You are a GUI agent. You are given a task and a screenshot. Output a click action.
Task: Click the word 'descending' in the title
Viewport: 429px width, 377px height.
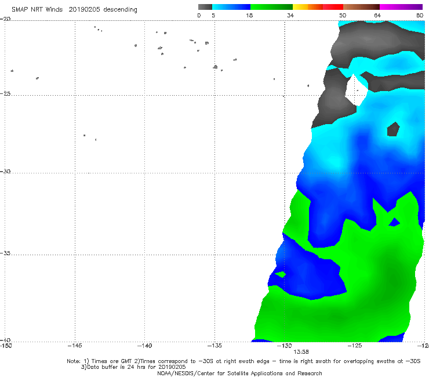pyautogui.click(x=120, y=10)
